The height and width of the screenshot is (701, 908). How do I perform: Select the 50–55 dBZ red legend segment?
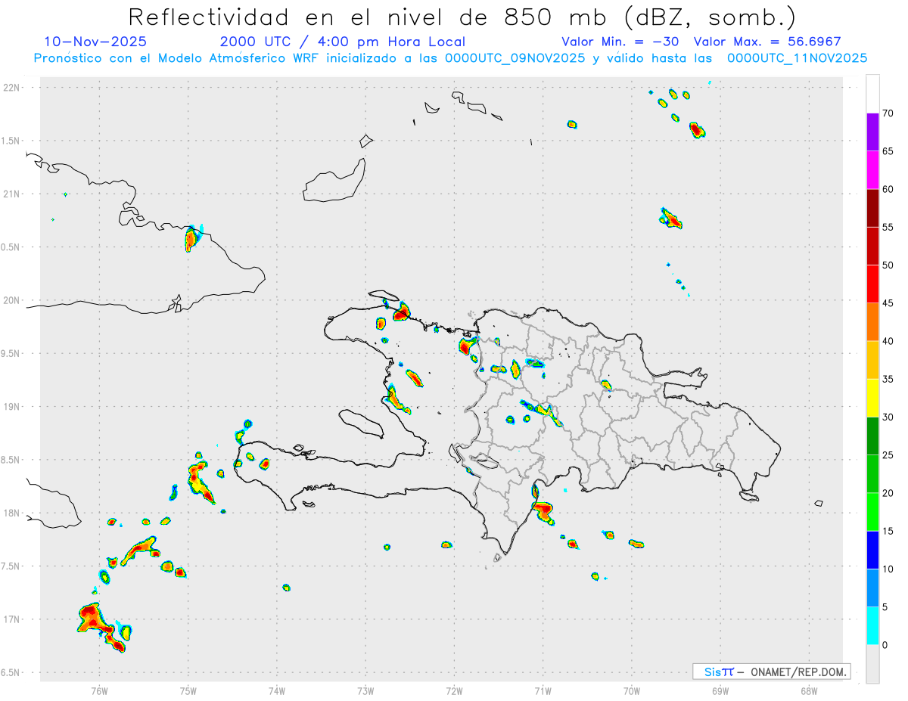(872, 246)
